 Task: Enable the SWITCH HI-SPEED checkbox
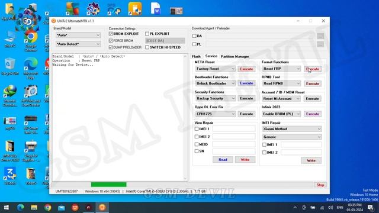click(147, 47)
